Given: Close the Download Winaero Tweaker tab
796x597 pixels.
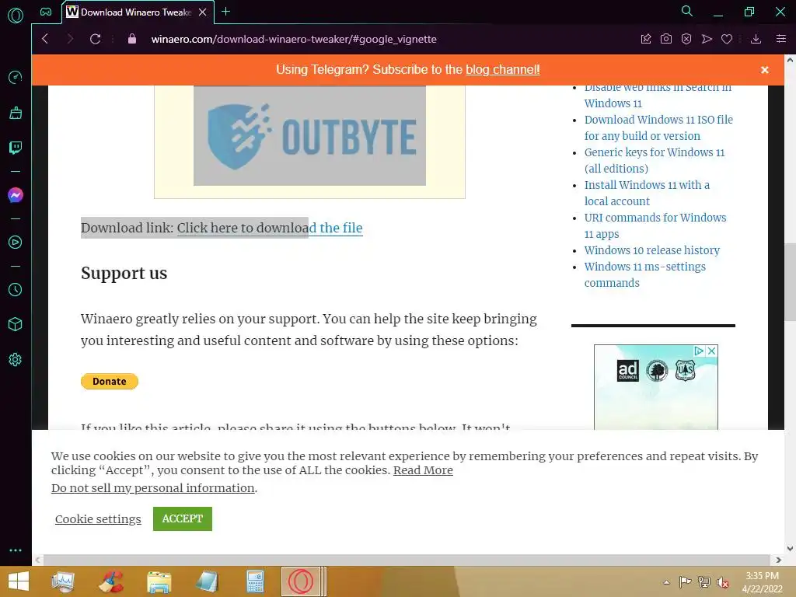Looking at the screenshot, I should point(203,12).
